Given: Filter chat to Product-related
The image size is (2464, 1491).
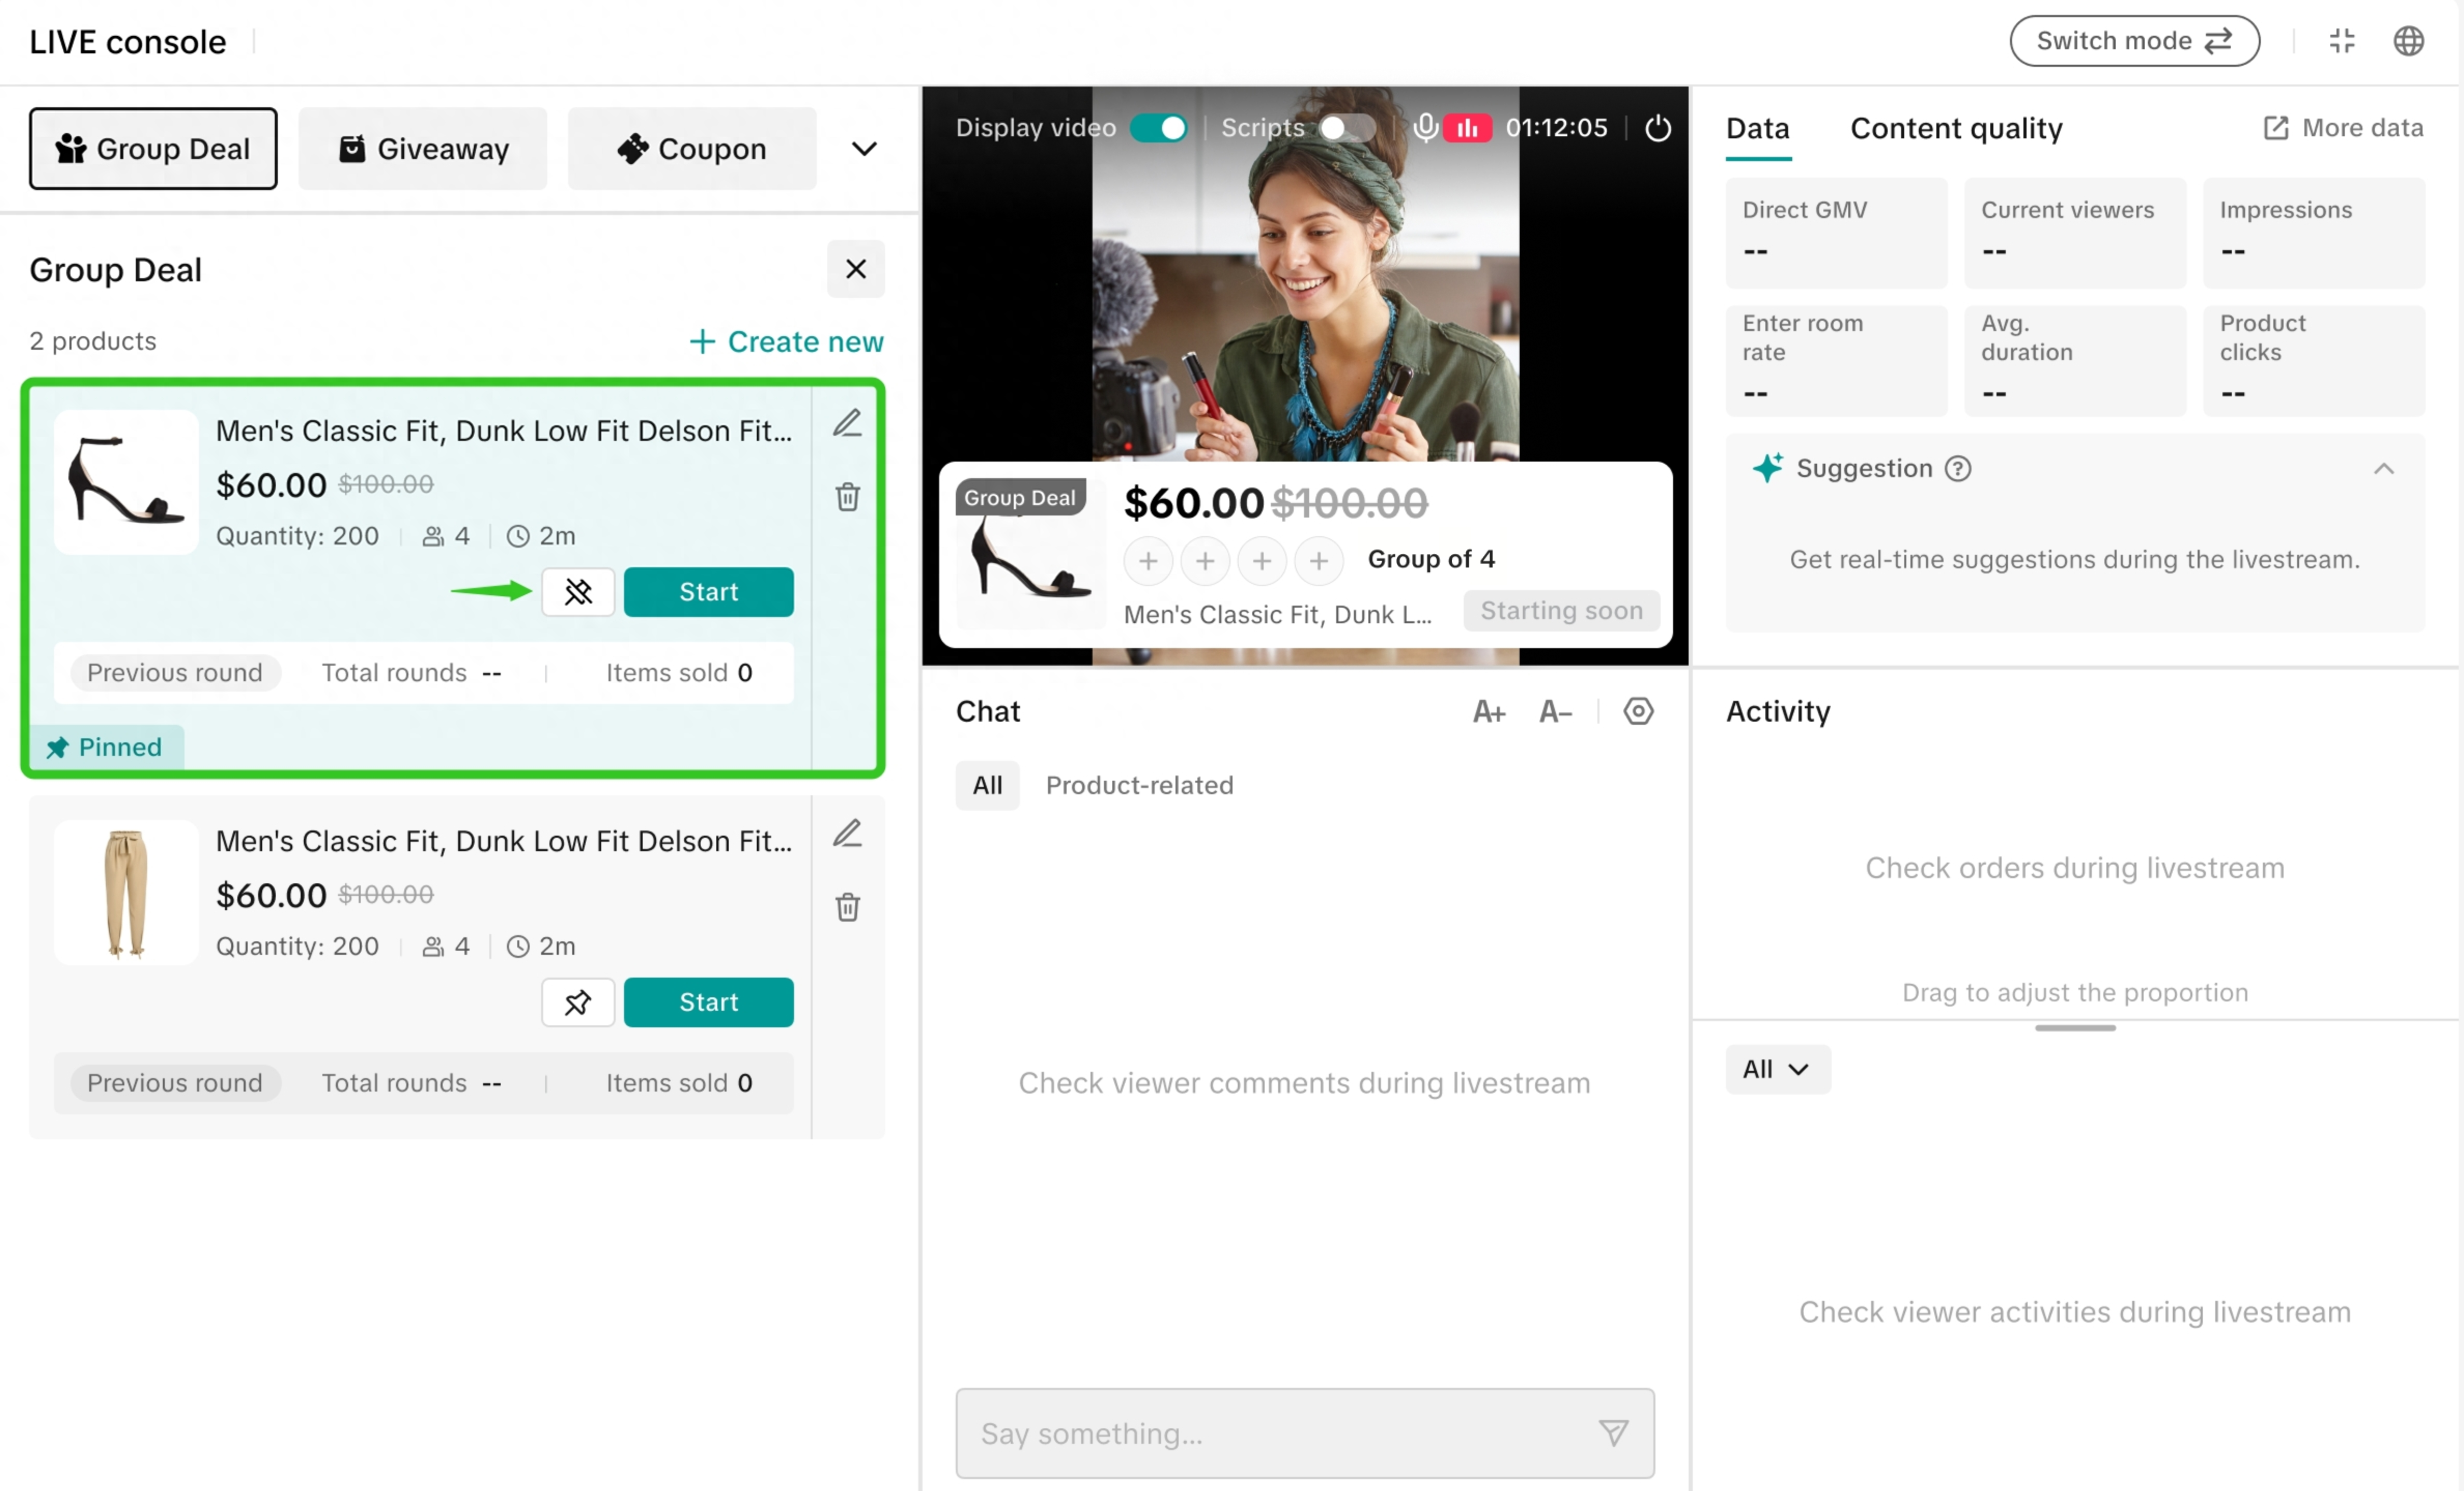Looking at the screenshot, I should [1139, 785].
